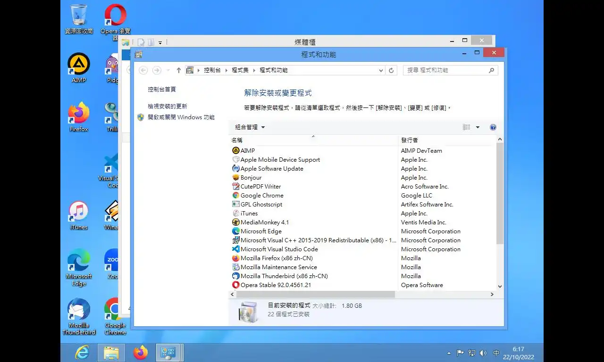Select publisher cell 'Acro Software Inc.'
Image resolution: width=604 pixels, height=362 pixels.
point(425,187)
